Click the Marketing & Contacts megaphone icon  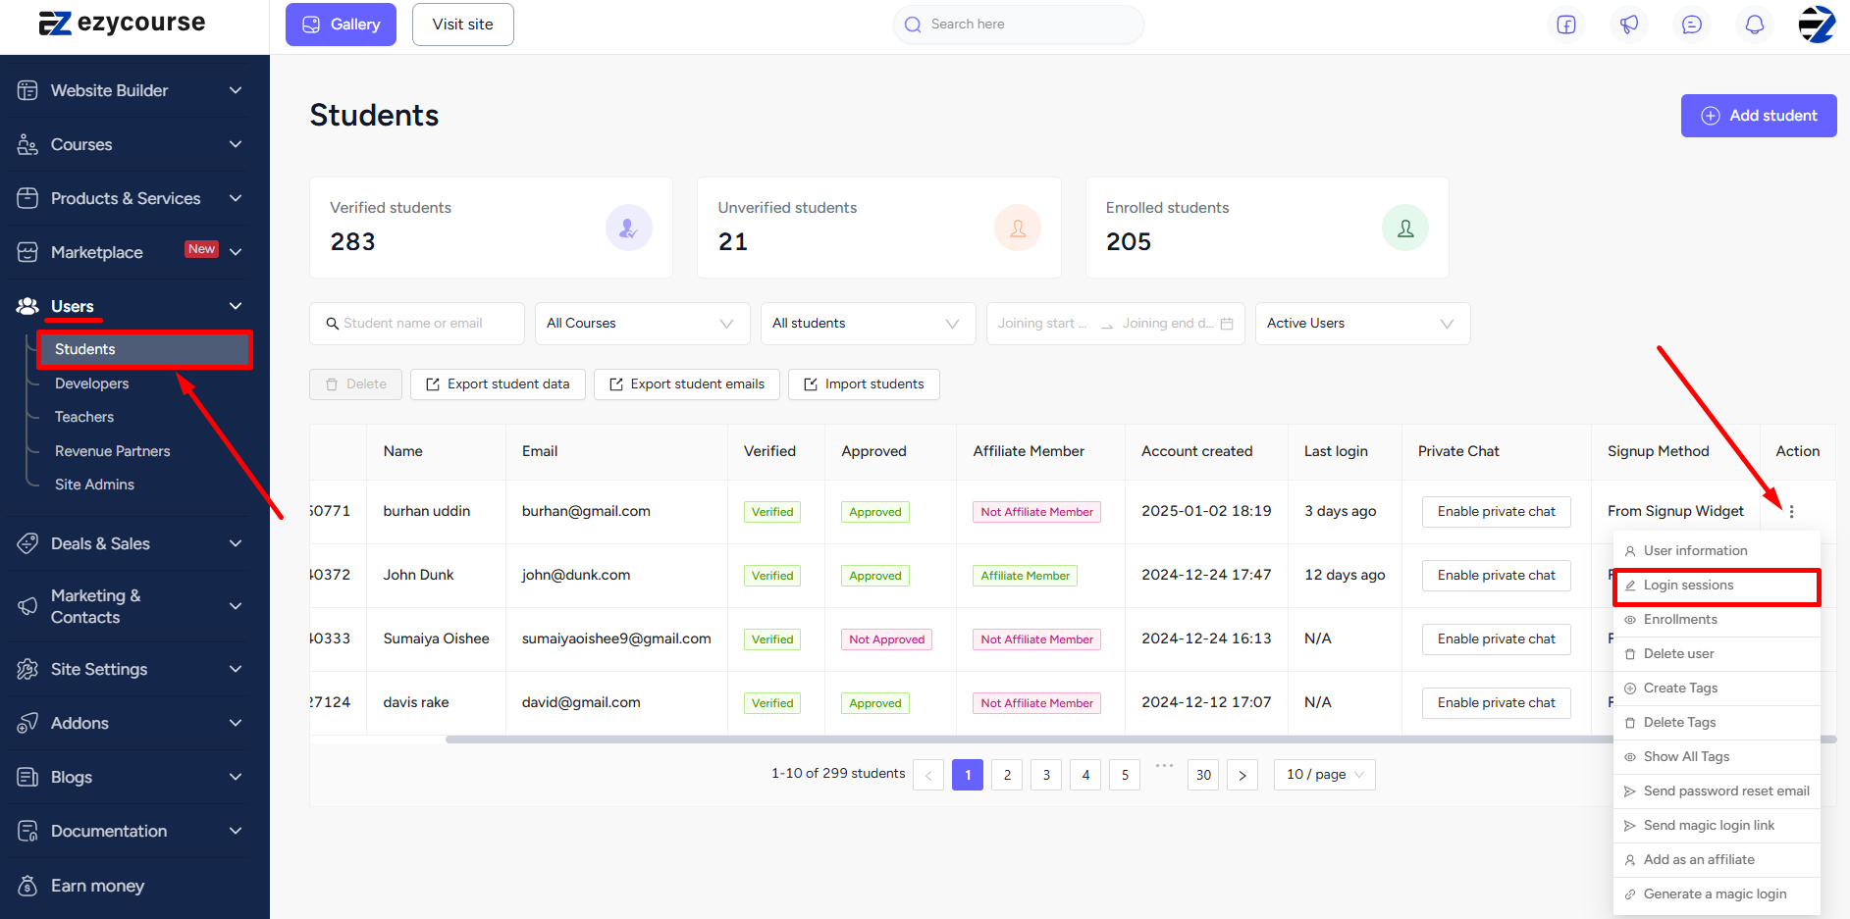tap(27, 606)
